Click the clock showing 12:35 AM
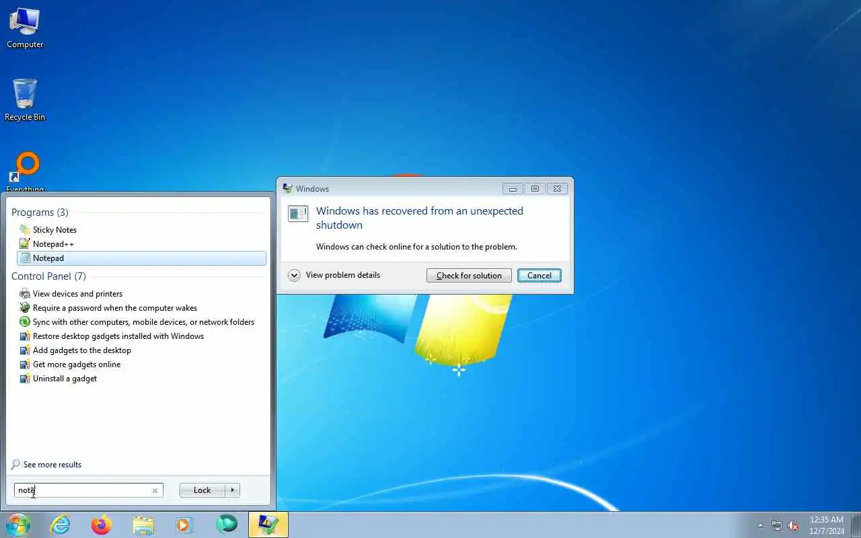This screenshot has width=861, height=538. (827, 525)
